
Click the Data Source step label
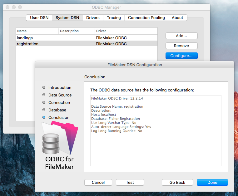60,95
